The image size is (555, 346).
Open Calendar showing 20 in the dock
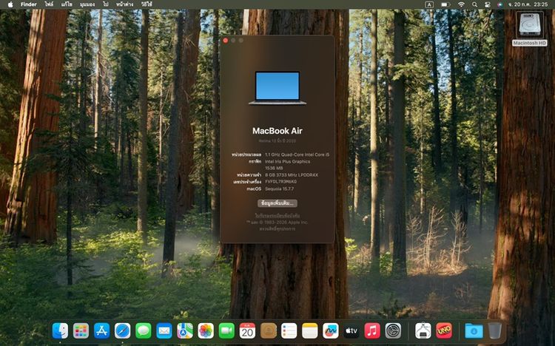tap(247, 330)
